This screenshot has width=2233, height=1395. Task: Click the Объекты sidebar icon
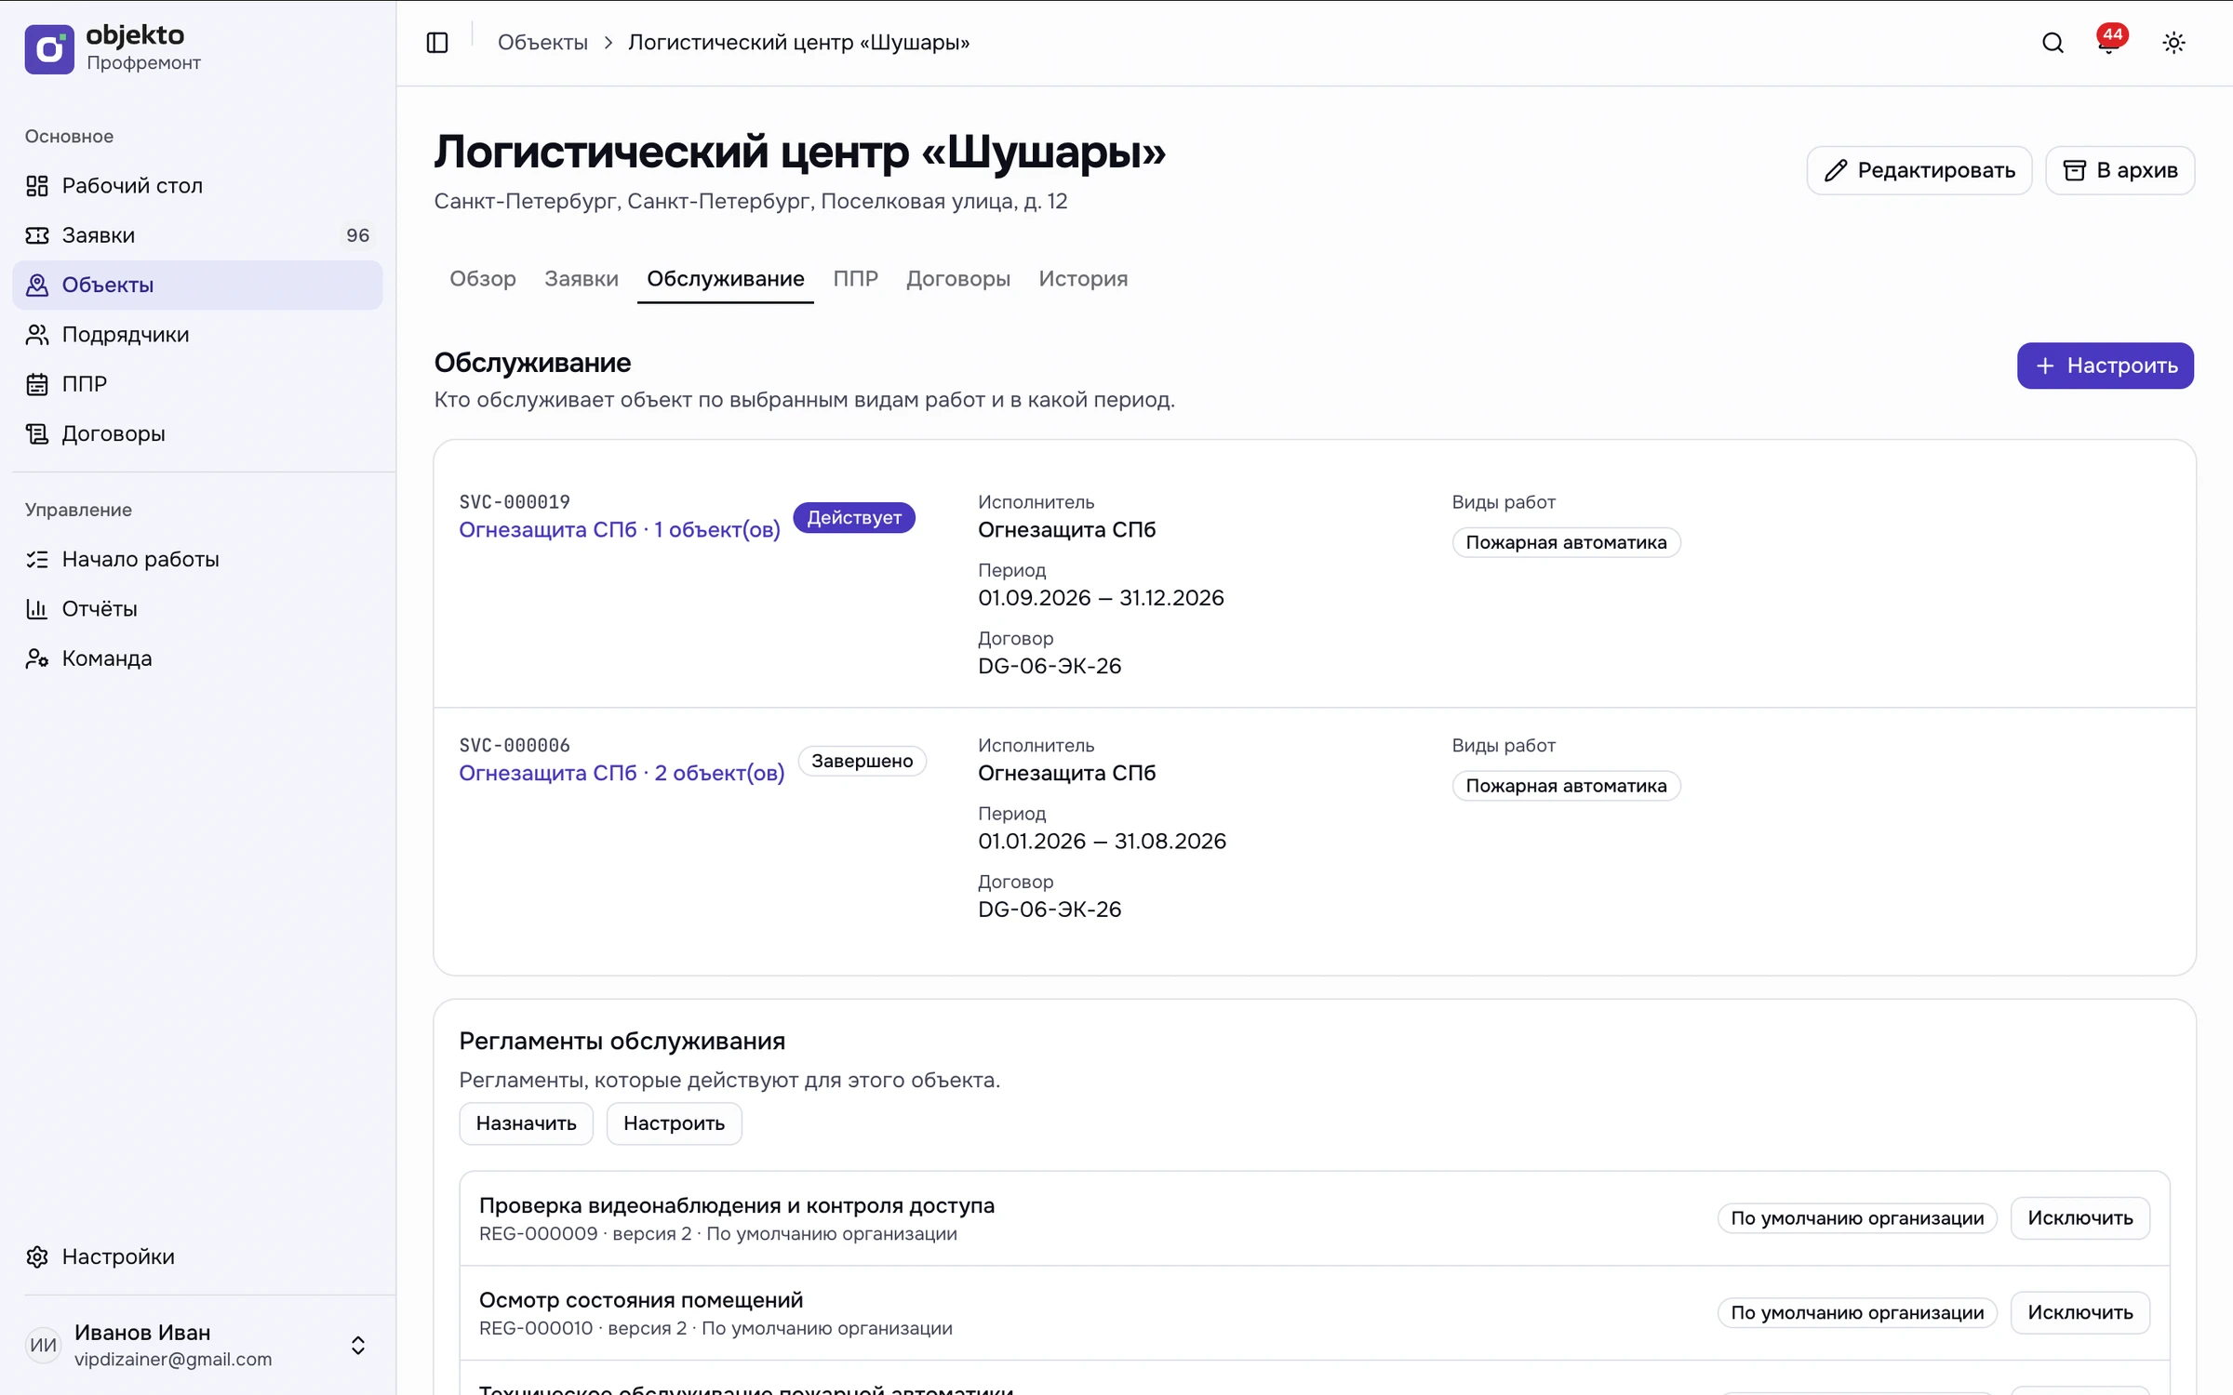click(37, 285)
